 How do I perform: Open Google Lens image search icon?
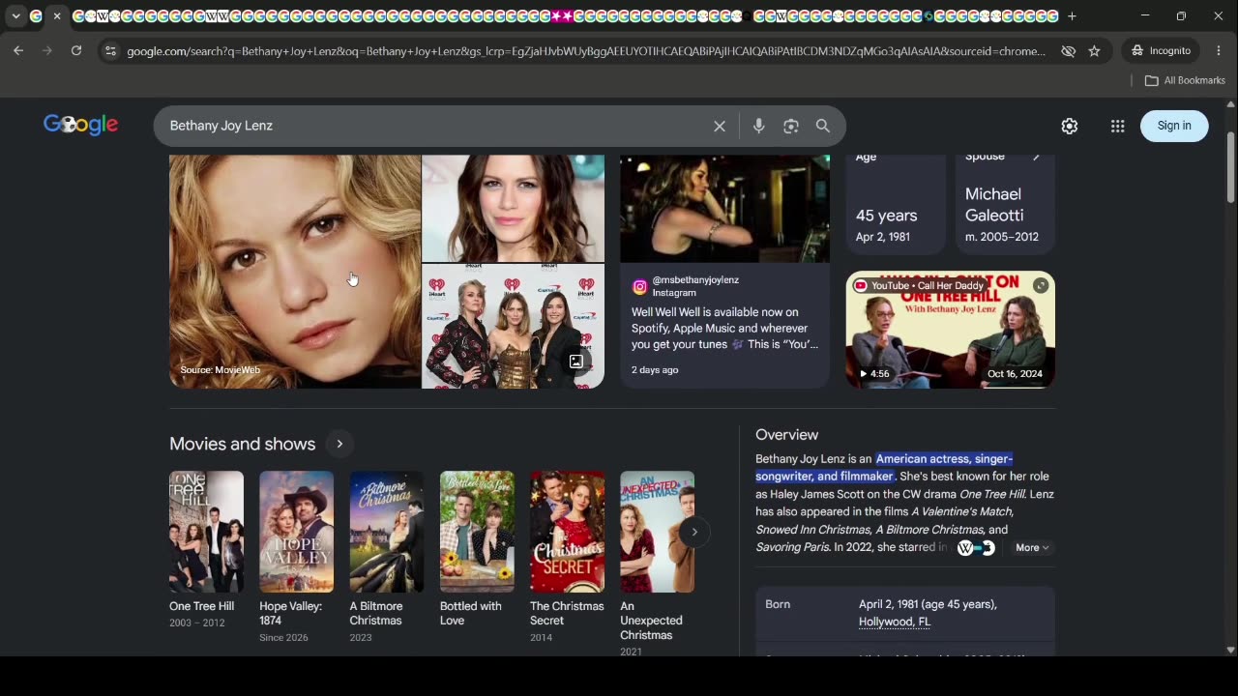791,126
